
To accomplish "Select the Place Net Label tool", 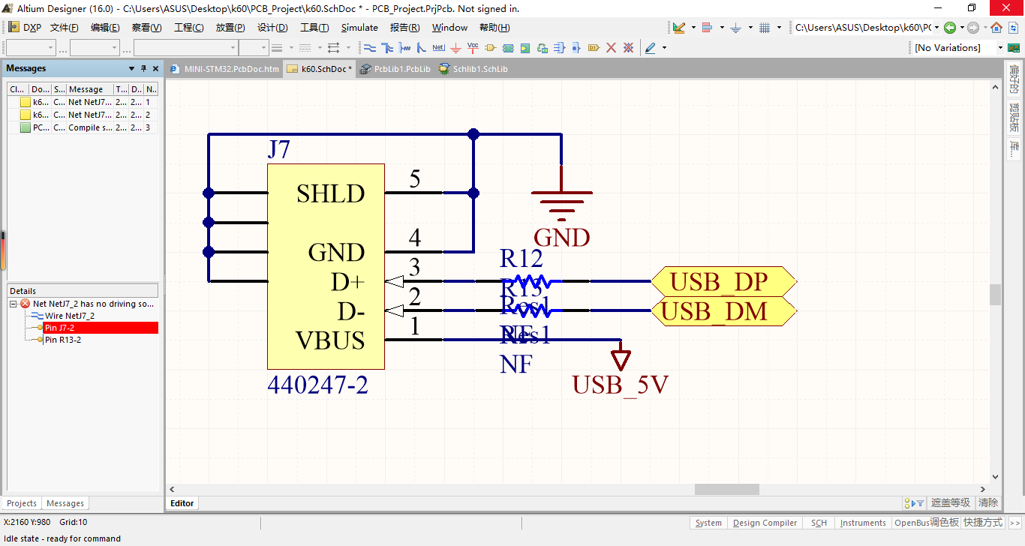I will coord(438,47).
